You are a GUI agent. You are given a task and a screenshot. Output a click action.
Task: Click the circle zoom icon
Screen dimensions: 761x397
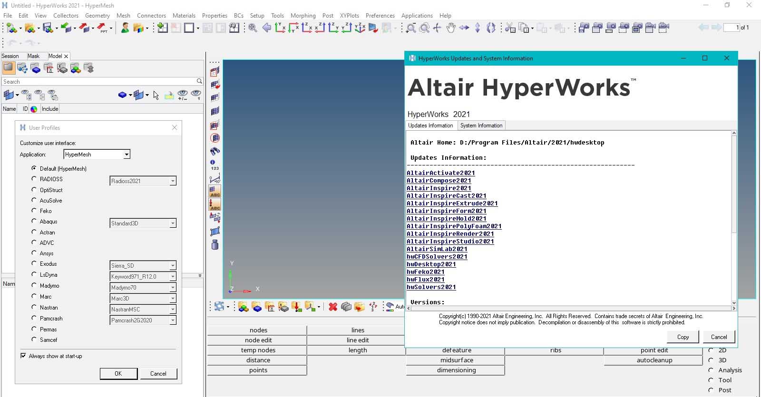(x=424, y=28)
